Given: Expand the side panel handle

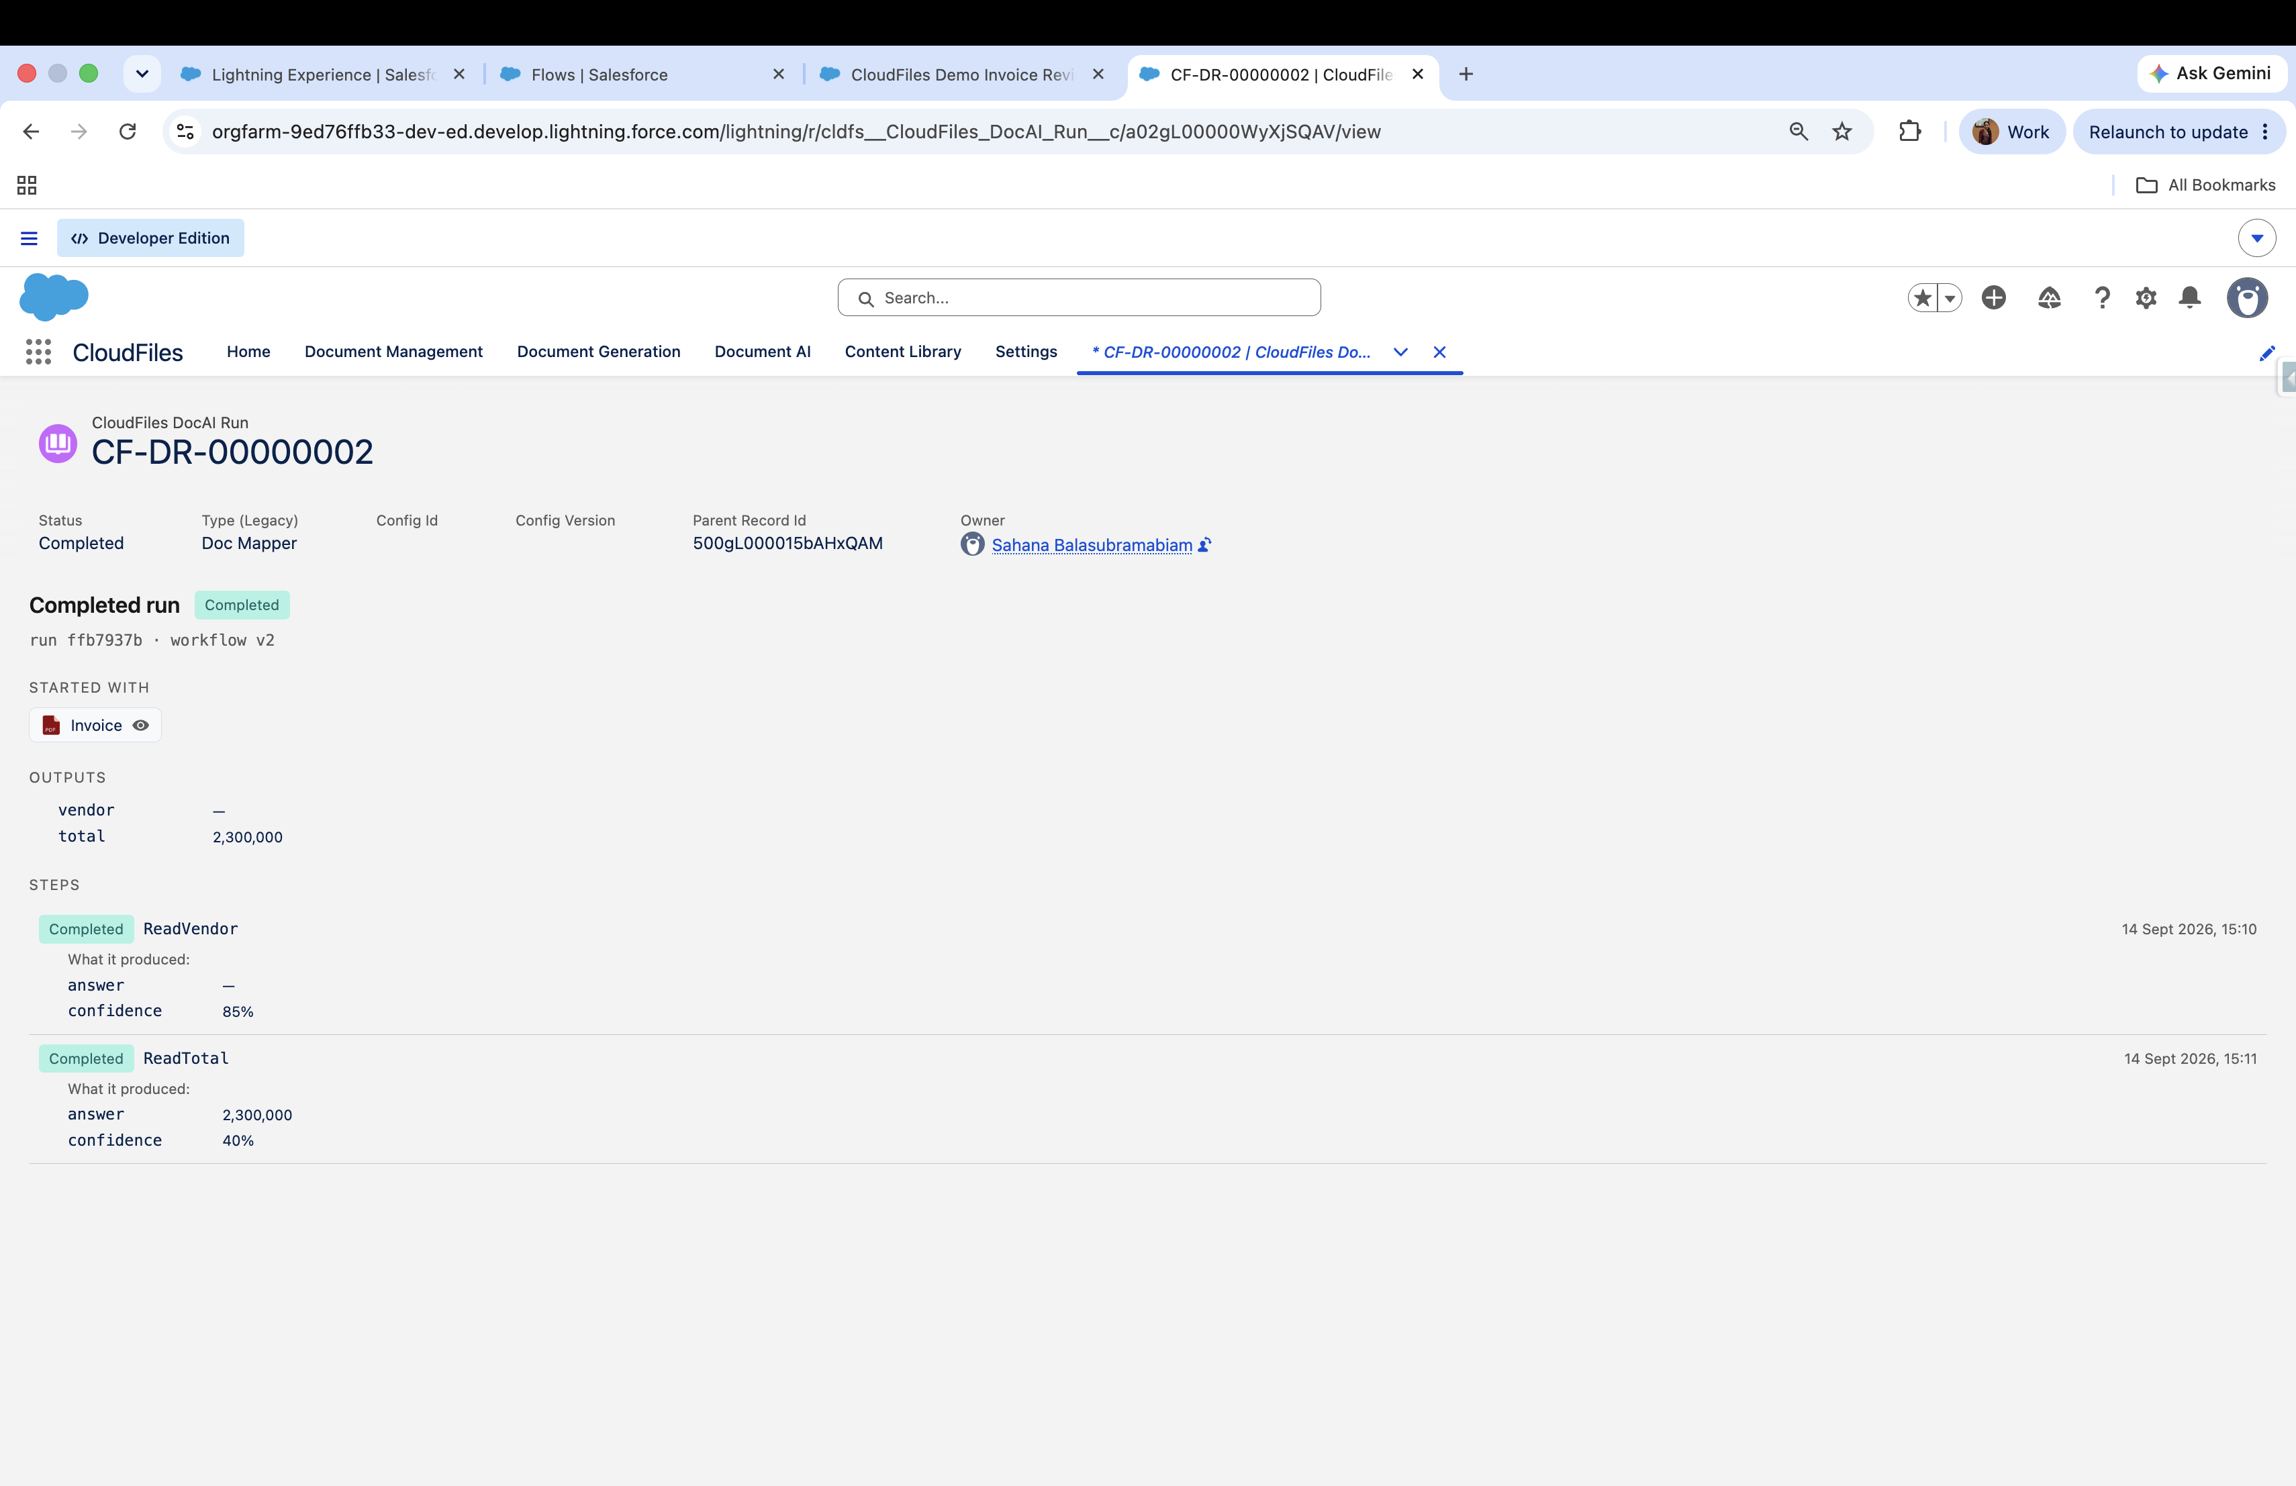Looking at the screenshot, I should click(2287, 377).
